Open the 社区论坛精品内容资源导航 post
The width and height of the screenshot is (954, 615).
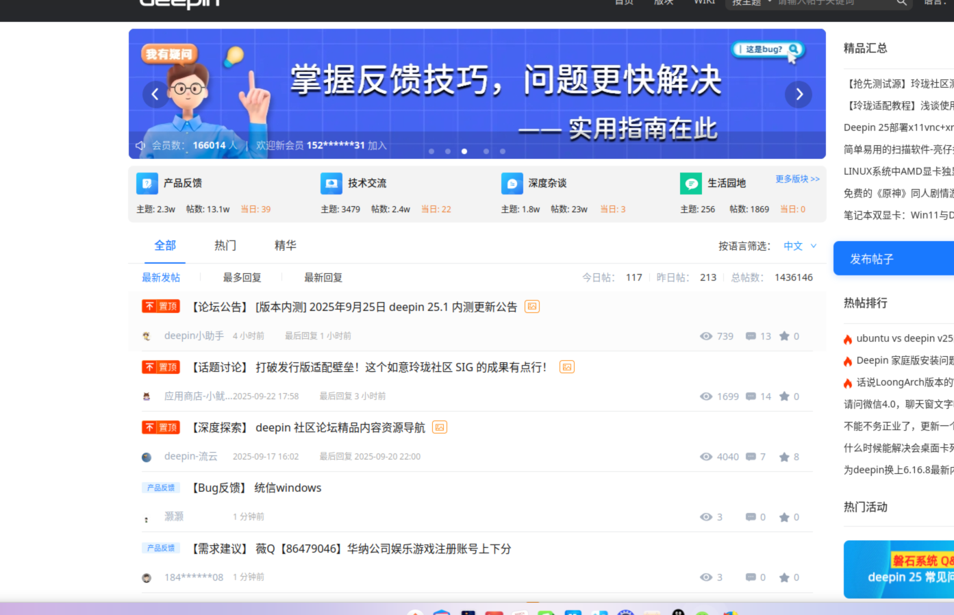(307, 427)
